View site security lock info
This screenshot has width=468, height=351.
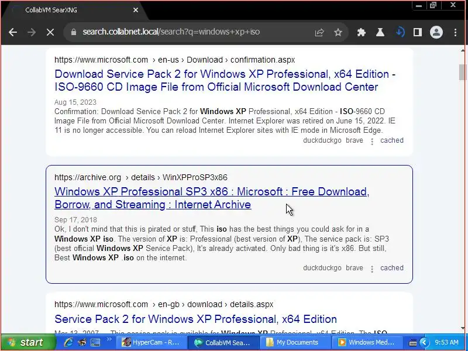(x=74, y=32)
